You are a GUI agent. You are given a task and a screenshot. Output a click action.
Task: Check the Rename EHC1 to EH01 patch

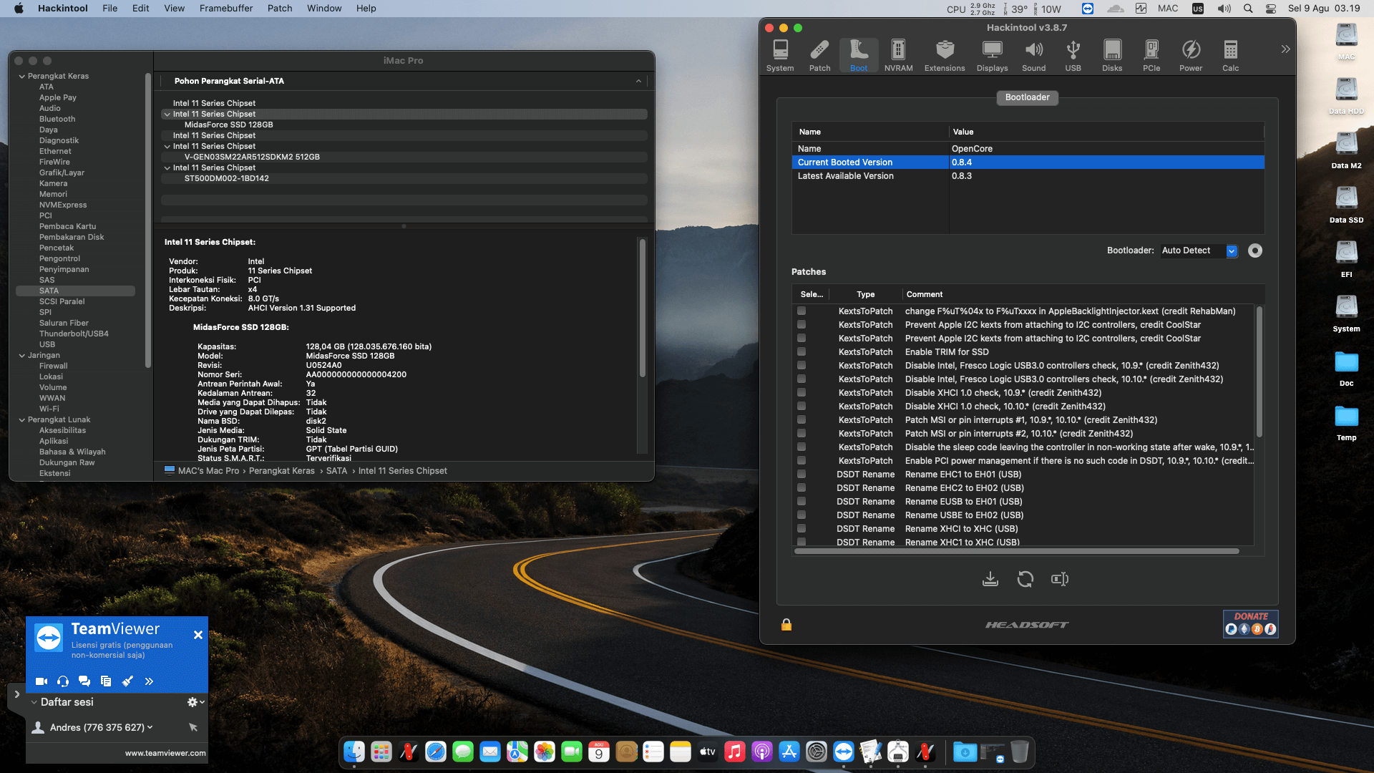coord(801,475)
